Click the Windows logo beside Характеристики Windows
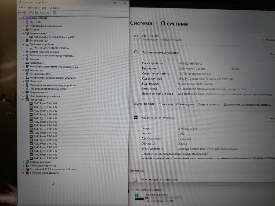Viewport: 275px width, 206px height. pyautogui.click(x=136, y=118)
